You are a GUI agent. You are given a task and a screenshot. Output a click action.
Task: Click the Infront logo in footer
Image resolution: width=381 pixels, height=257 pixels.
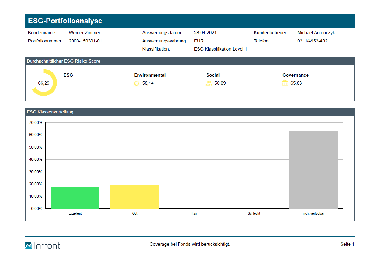tap(43, 245)
